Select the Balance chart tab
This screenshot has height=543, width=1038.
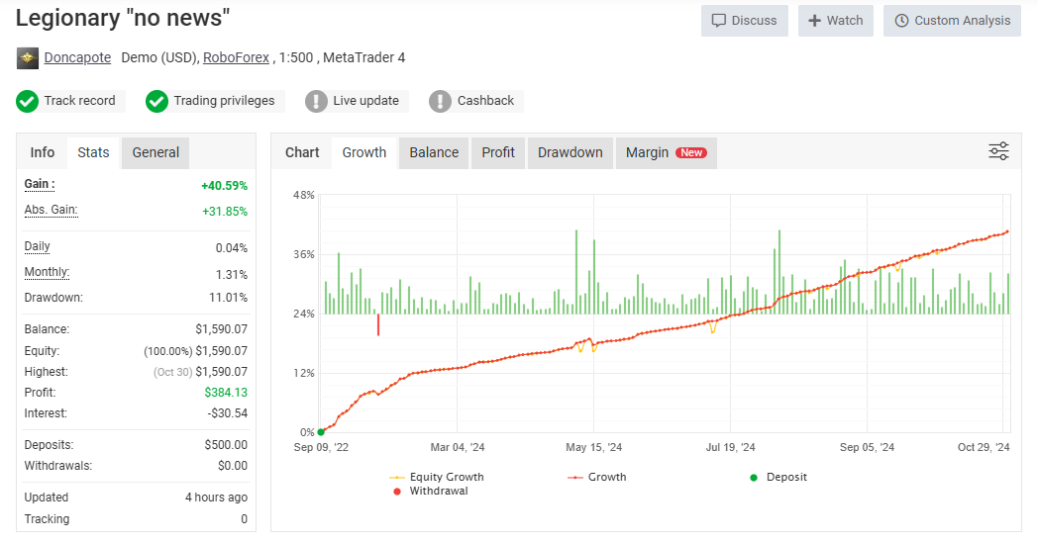click(434, 152)
